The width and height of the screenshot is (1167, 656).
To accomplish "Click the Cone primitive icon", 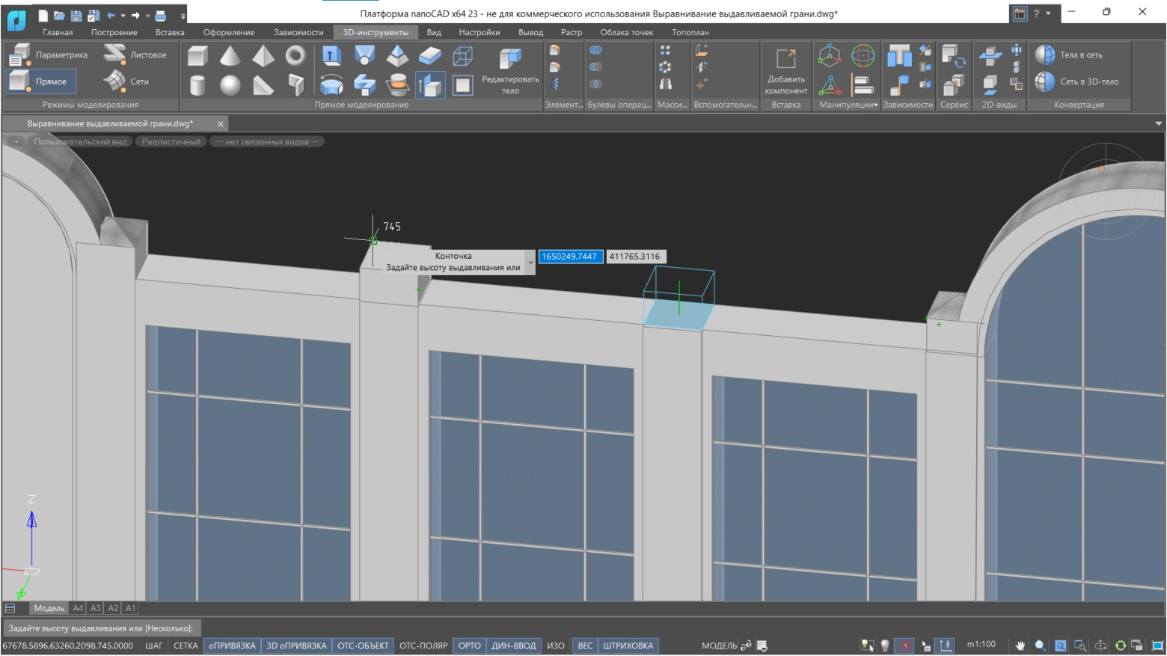I will [230, 56].
